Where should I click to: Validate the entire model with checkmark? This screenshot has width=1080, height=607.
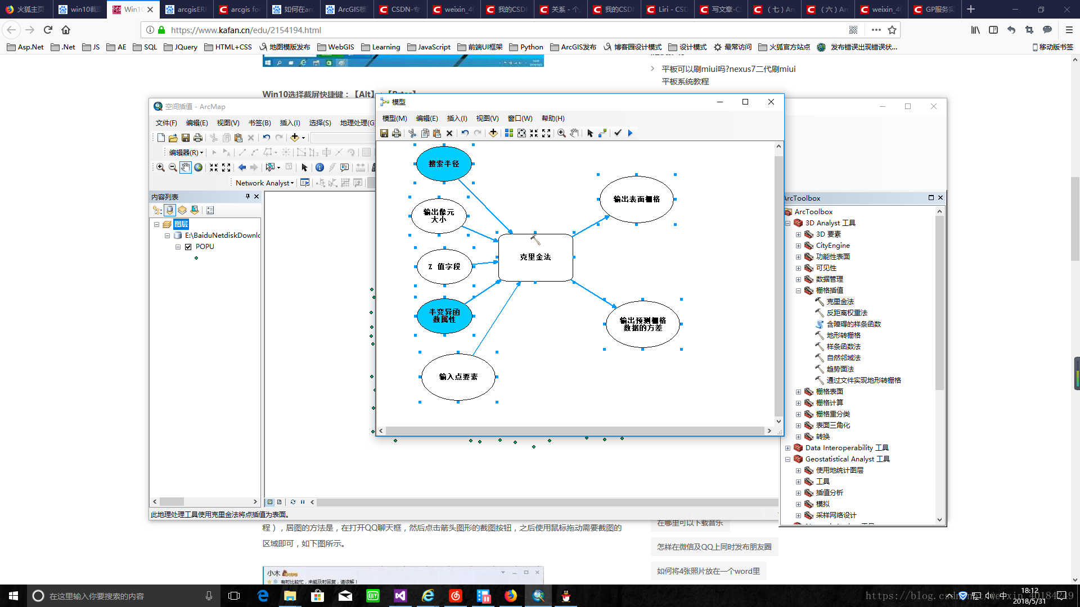(x=618, y=133)
